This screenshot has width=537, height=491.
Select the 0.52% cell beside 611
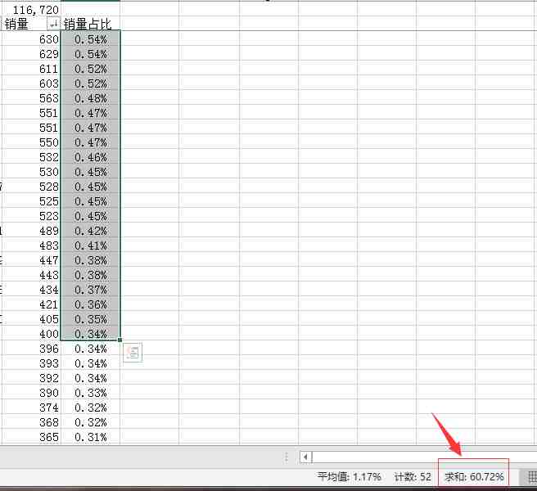[x=90, y=69]
